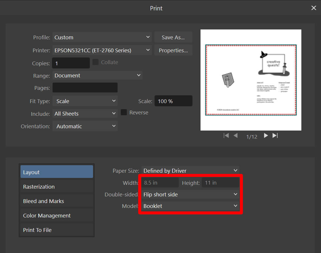The height and width of the screenshot is (253, 321).
Task: Expand the Range dropdown set to Document
Action: coord(97,75)
